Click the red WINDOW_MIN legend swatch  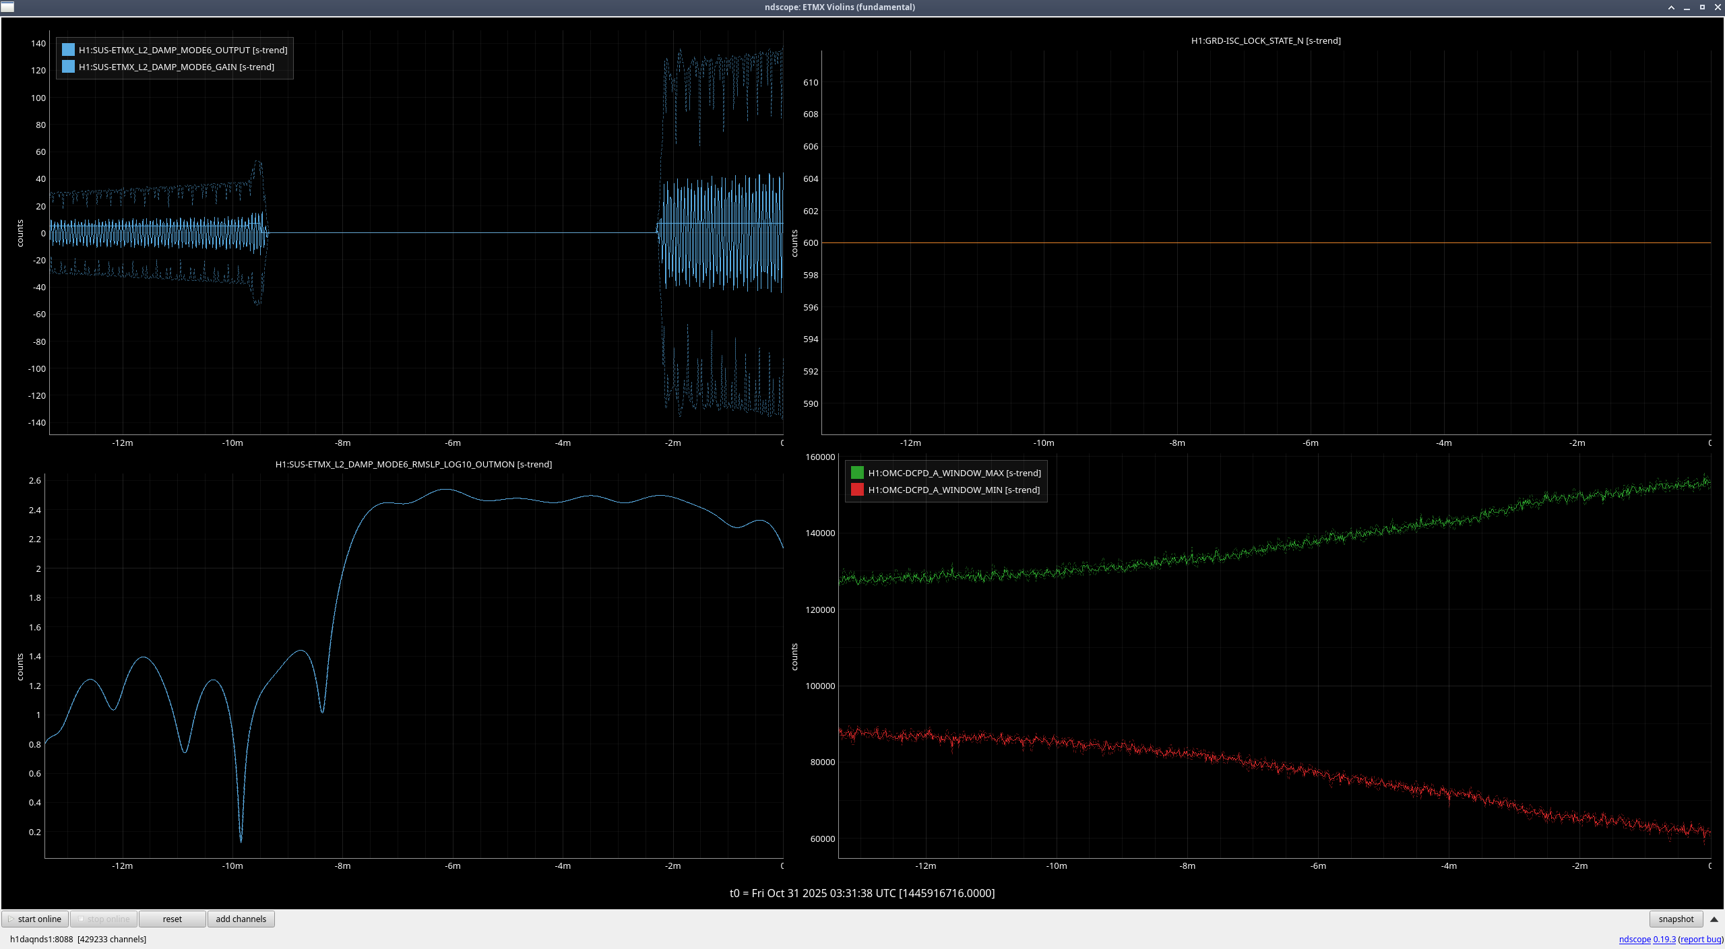point(857,490)
